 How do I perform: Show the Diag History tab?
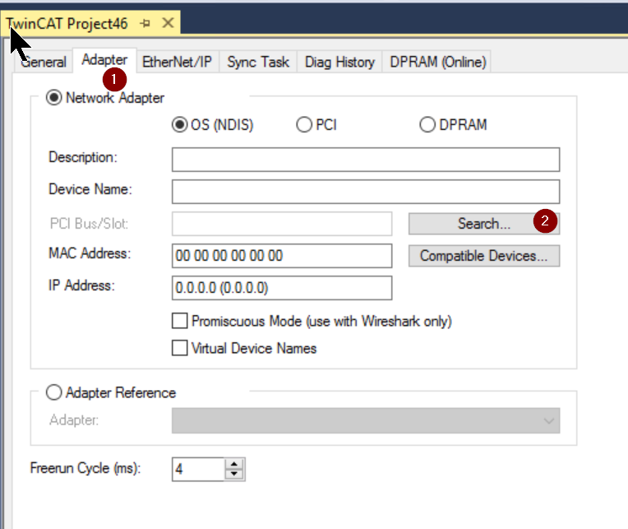coord(339,63)
